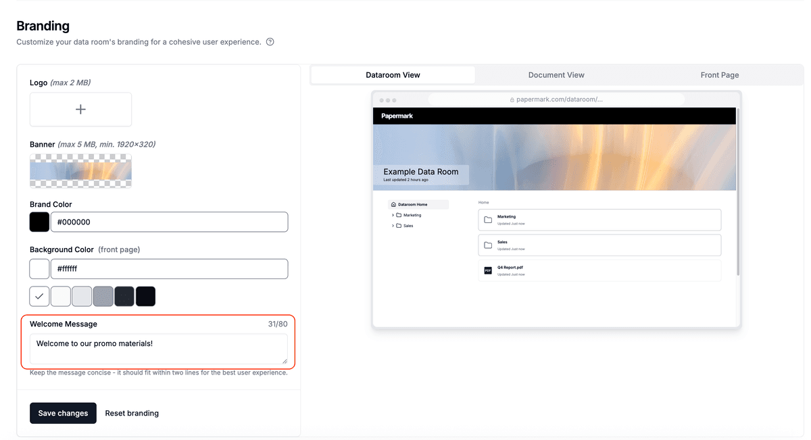Expand the Sales folder in sidebar tree
The width and height of the screenshot is (811, 440).
pos(393,226)
